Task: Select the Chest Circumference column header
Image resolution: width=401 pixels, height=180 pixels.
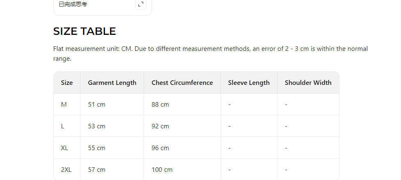Action: [x=182, y=82]
